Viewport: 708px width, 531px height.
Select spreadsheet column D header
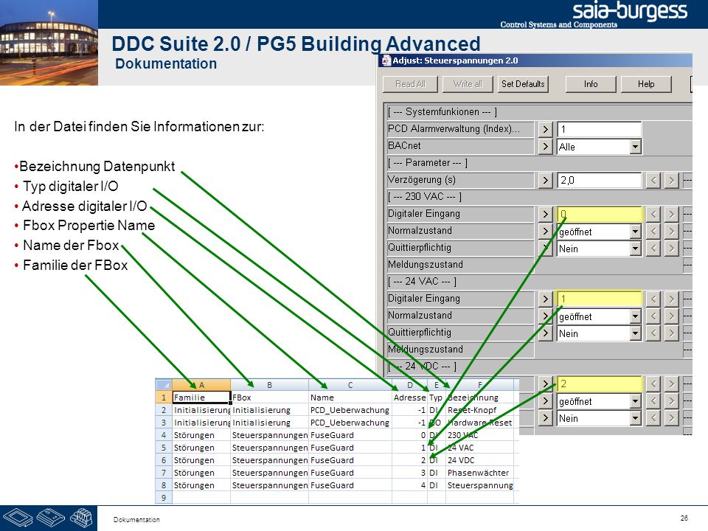click(409, 385)
